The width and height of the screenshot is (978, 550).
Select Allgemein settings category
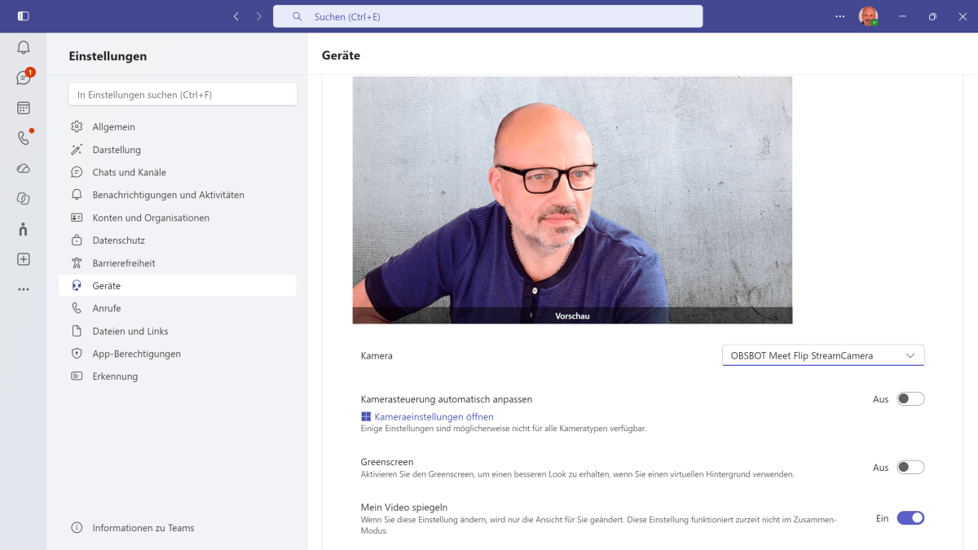tap(178, 127)
